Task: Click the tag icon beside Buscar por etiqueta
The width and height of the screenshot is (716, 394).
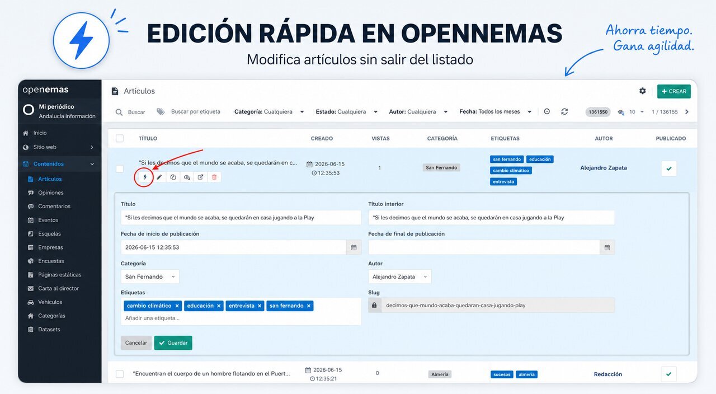Action: coord(161,112)
